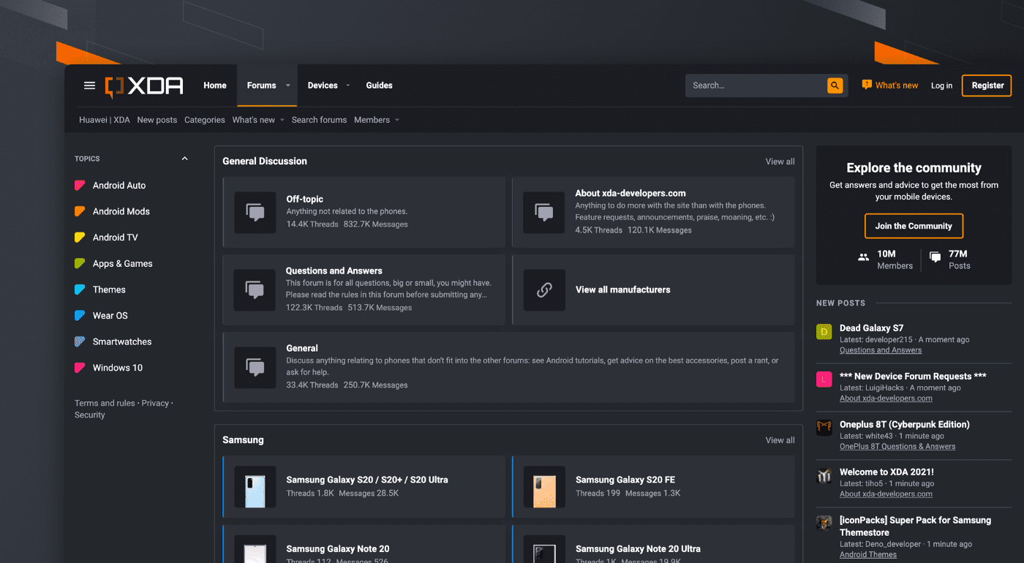Click the New Device Forum Requests poster avatar
This screenshot has height=563, width=1024.
point(824,379)
